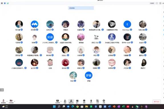Select the blue 罗慧 participant avatar
Screen dimensions: 164x109
click(89, 75)
